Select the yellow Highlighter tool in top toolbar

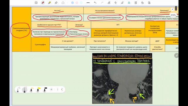click(49, 3)
